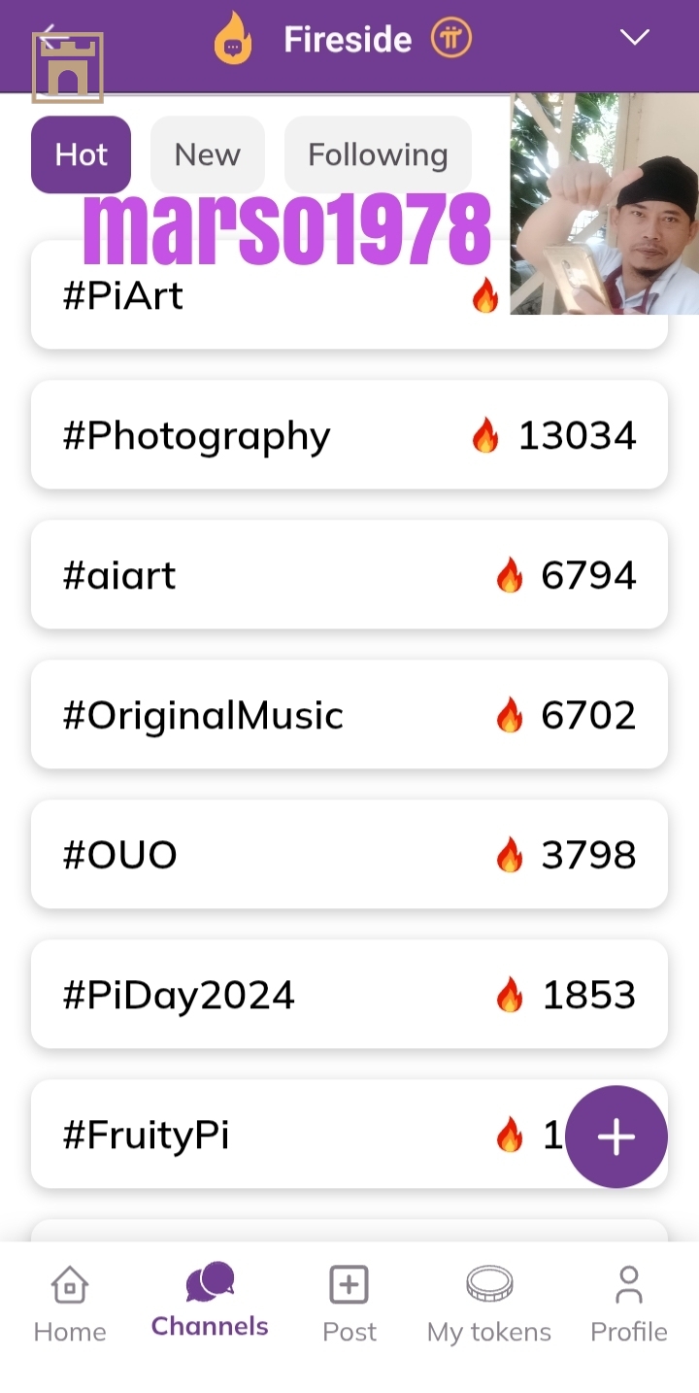Tap the user photo thumbnail overlay
The image size is (699, 1393).
[604, 204]
